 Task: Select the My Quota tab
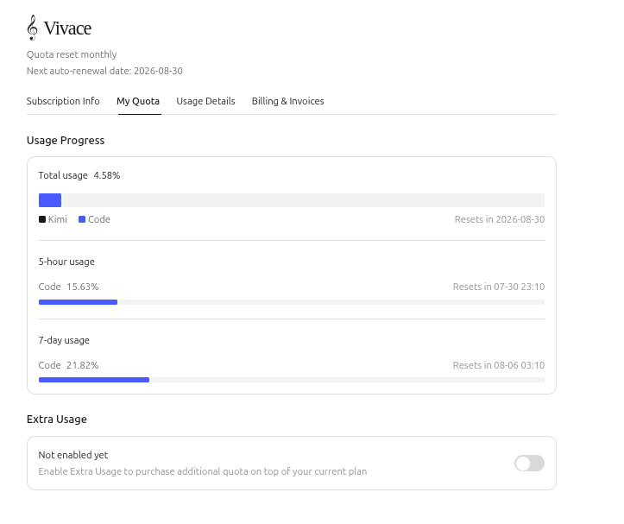click(138, 101)
